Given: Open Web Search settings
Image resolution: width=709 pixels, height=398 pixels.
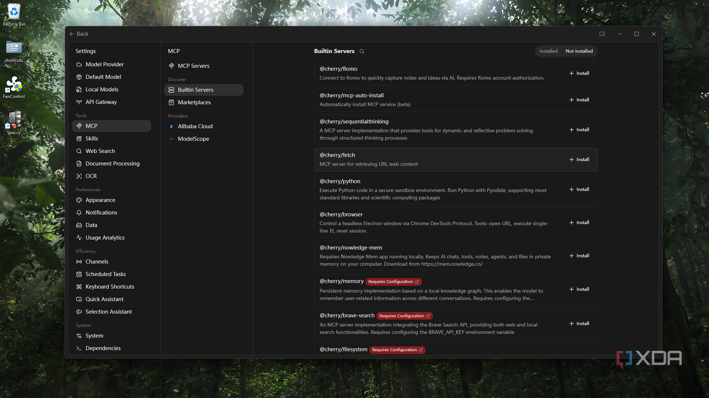Looking at the screenshot, I should tap(111, 151).
